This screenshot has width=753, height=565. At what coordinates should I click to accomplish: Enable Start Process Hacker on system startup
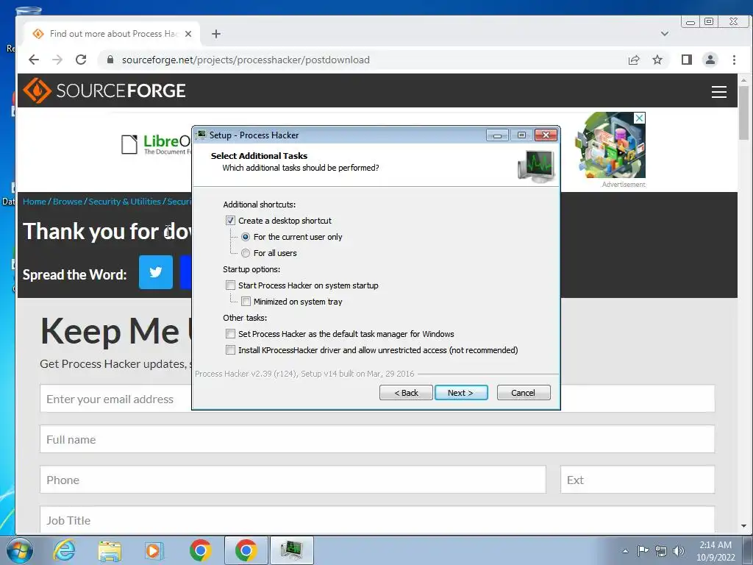[x=230, y=285]
